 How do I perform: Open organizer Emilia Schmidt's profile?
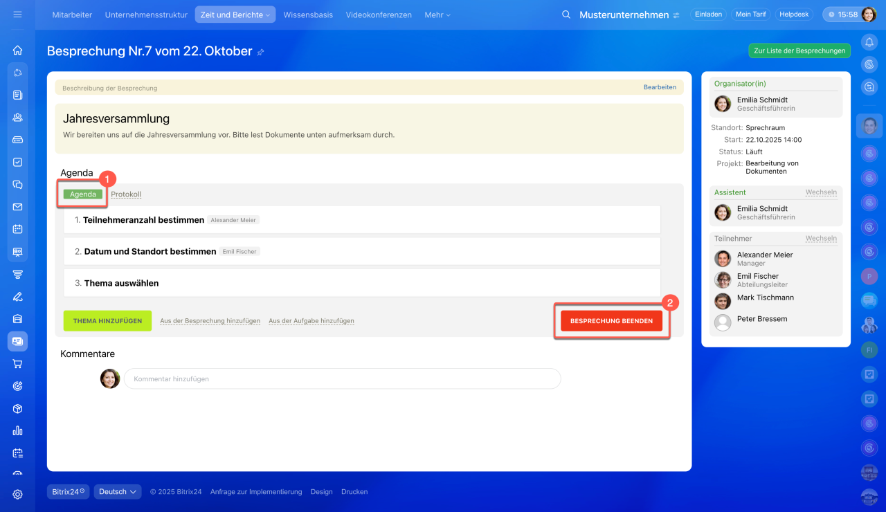click(x=762, y=100)
